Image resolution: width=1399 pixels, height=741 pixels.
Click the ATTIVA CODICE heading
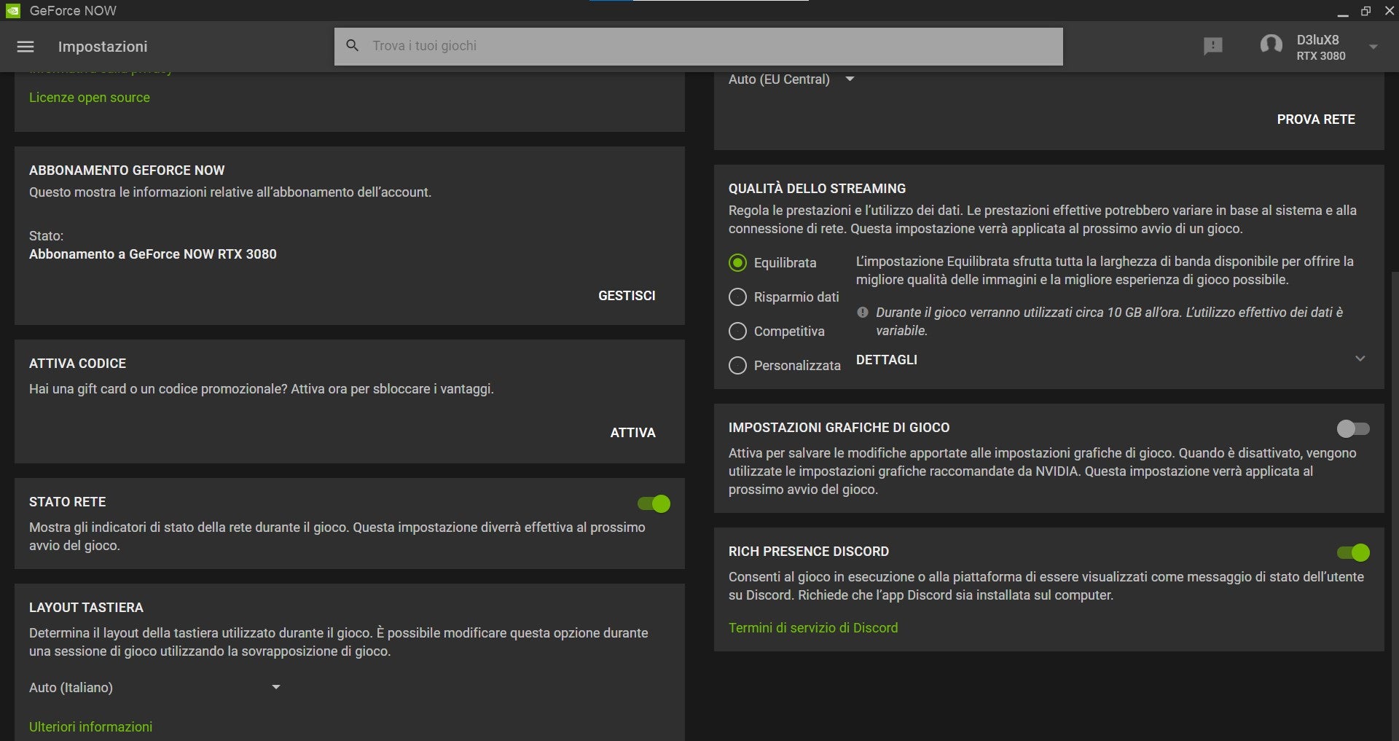click(77, 364)
